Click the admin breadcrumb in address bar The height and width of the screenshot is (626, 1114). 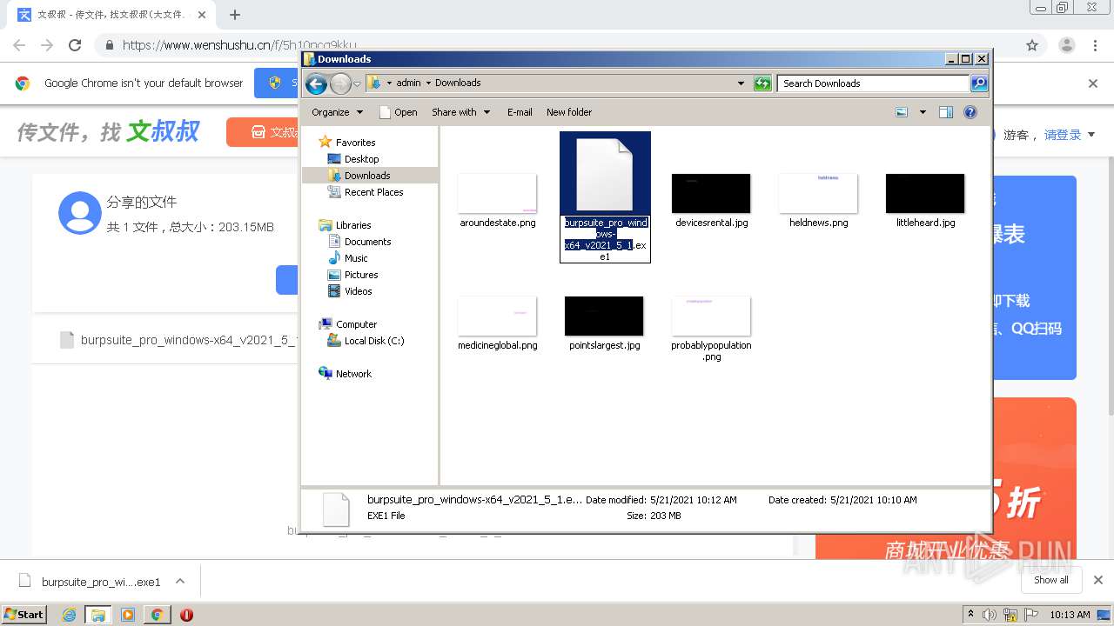tap(408, 83)
